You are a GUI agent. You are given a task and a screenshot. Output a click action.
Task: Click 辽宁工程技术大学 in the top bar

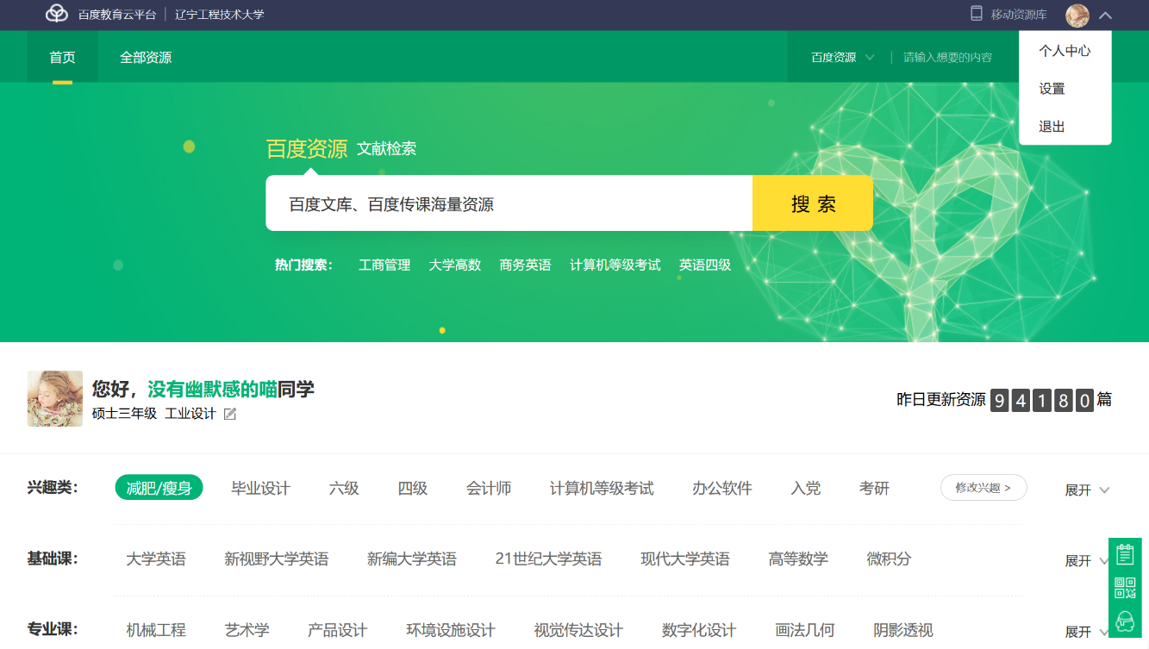220,15
